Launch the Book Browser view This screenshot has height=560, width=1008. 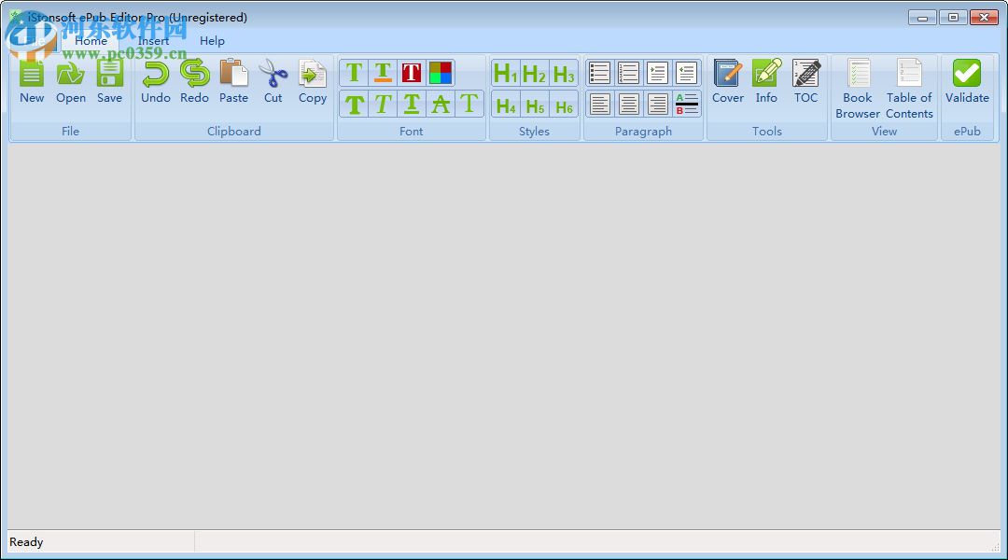857,82
